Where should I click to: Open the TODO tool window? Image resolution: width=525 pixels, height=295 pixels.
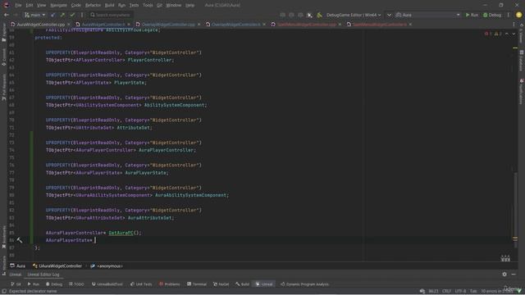tap(76, 284)
